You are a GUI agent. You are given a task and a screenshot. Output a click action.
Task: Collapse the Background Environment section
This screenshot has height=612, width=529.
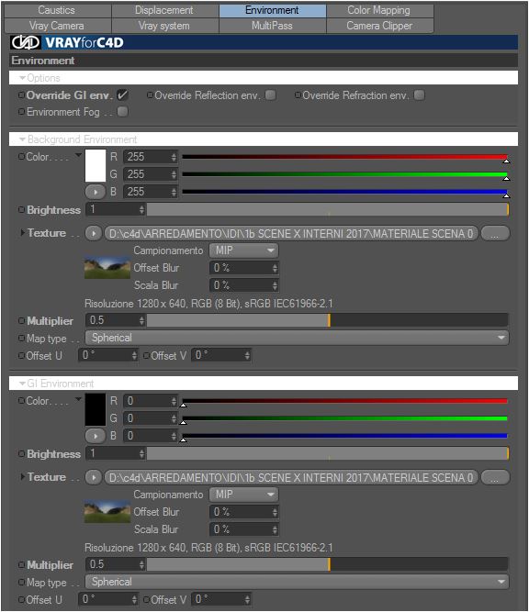[x=23, y=139]
